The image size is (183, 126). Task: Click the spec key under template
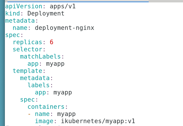(27, 100)
